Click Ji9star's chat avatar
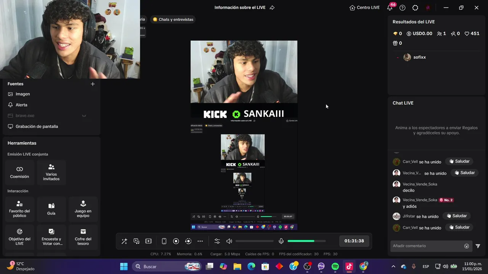This screenshot has height=274, width=488. 396,216
